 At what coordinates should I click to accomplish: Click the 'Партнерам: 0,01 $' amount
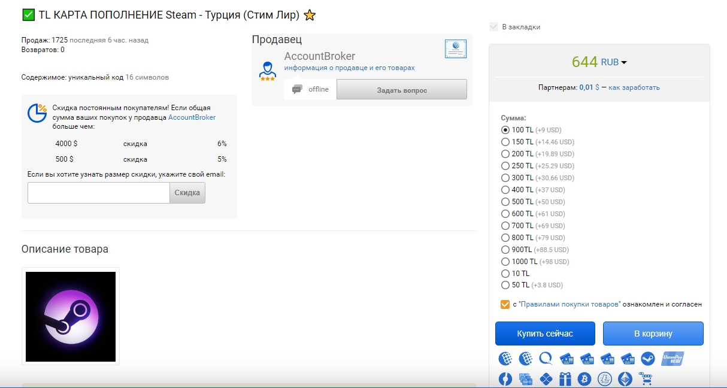(569, 87)
